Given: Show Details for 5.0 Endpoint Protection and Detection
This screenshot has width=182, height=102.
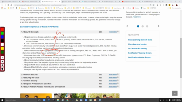Looking at the screenshot, I should pyautogui.click(x=113, y=84).
